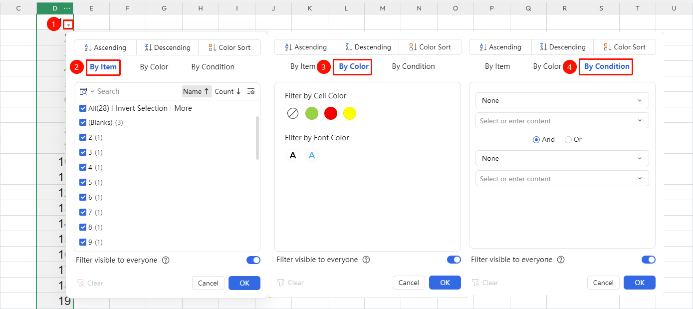The width and height of the screenshot is (693, 309).
Task: Click the three-dots icon in column D header
Action: coord(67,8)
